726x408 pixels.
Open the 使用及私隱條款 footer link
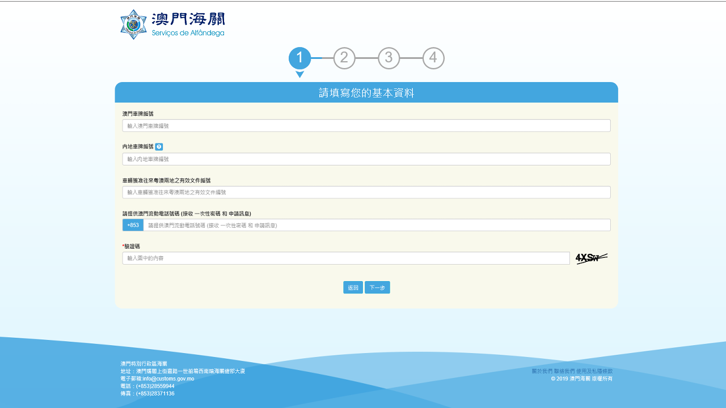[x=594, y=371]
